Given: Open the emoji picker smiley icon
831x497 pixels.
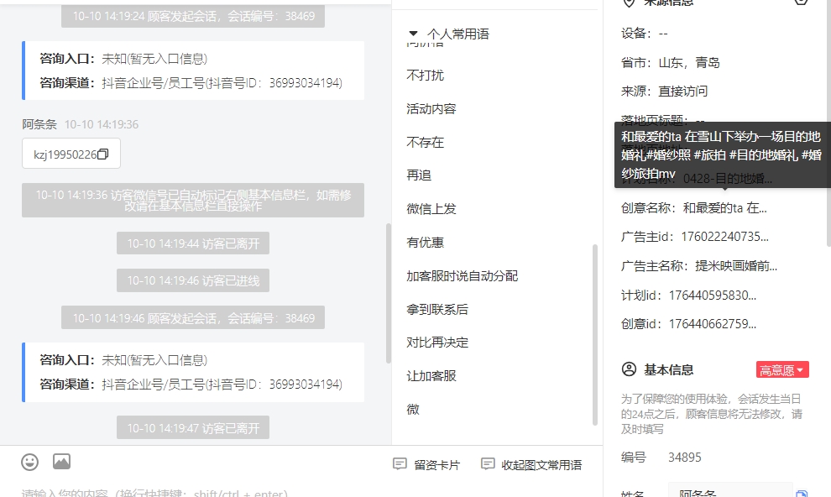Looking at the screenshot, I should pos(29,462).
